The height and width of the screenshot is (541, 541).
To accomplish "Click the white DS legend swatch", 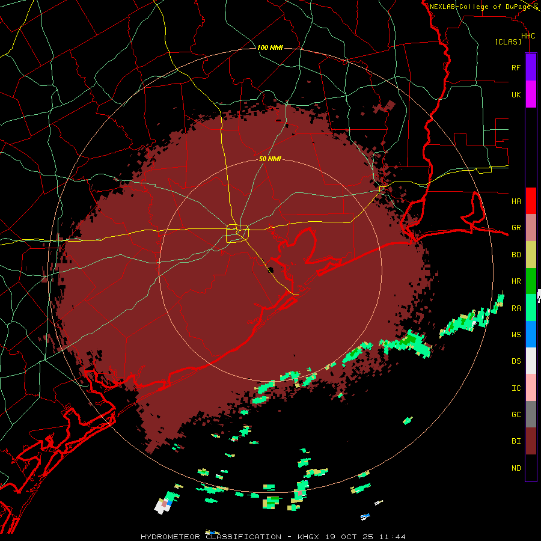I will point(531,361).
